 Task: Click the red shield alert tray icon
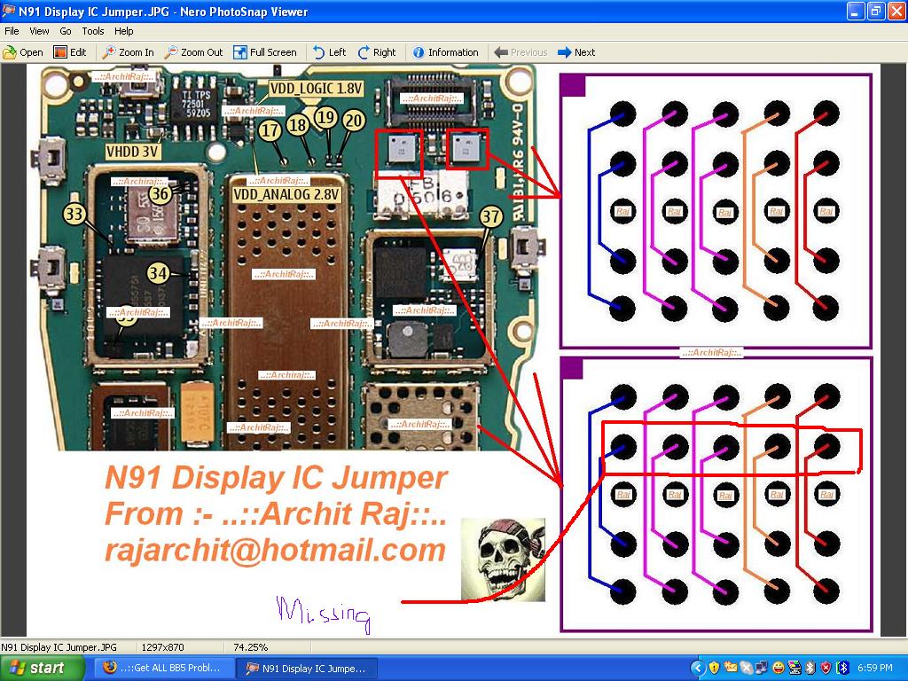[826, 669]
